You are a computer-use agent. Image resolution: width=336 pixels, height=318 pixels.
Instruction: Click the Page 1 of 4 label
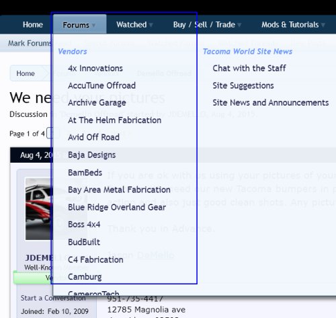[27, 134]
